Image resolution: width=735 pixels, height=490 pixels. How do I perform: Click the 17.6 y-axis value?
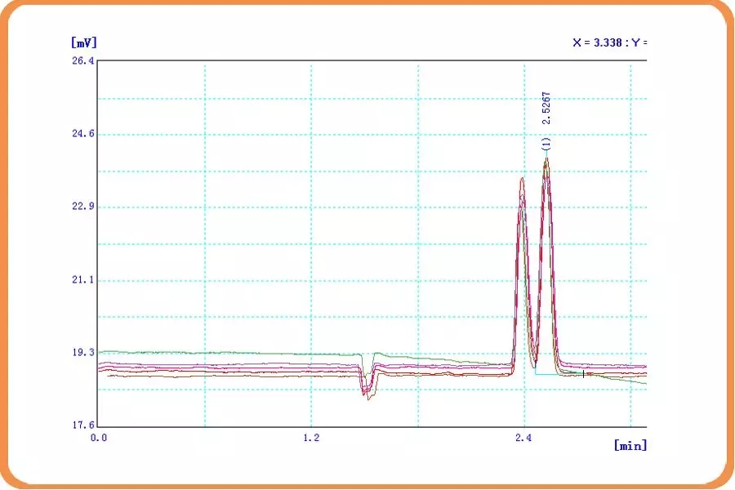[x=83, y=425]
